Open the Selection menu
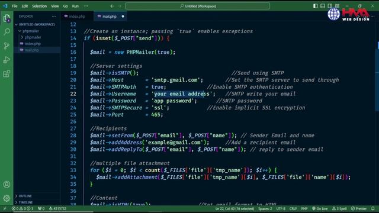379x213 pixels. tap(40, 6)
